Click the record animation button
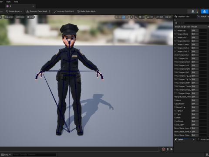 coord(163,149)
